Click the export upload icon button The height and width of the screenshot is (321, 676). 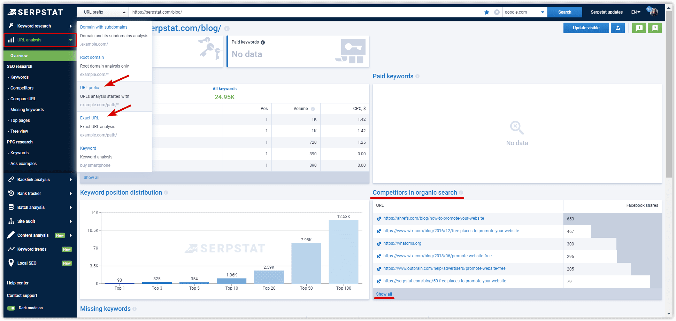618,28
